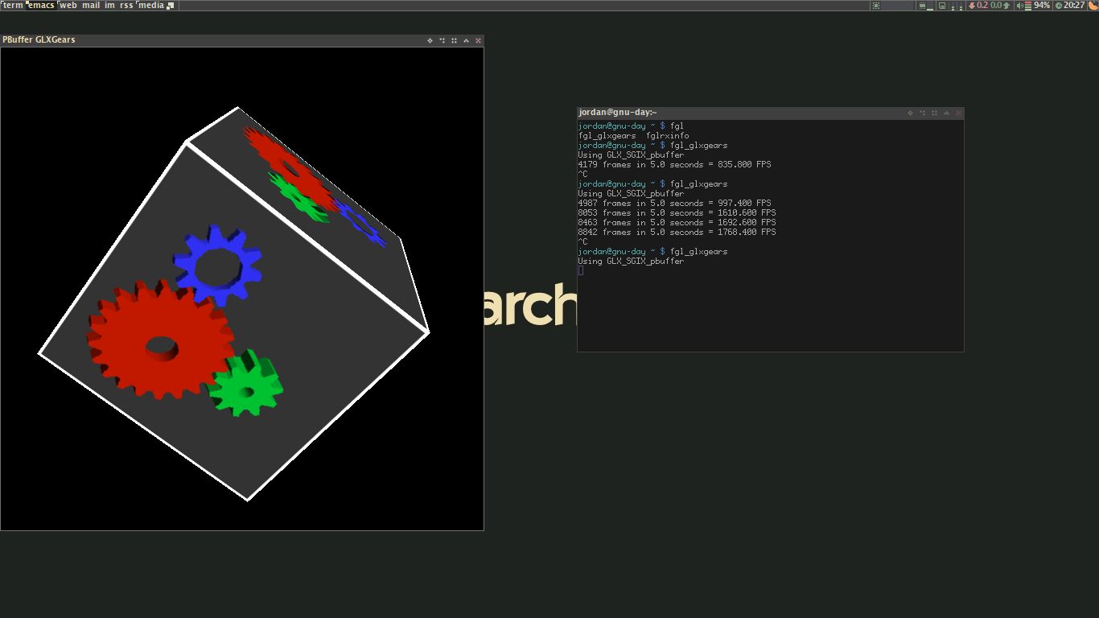The width and height of the screenshot is (1099, 618).
Task: Switch to the term workspace tag
Action: [x=13, y=6]
